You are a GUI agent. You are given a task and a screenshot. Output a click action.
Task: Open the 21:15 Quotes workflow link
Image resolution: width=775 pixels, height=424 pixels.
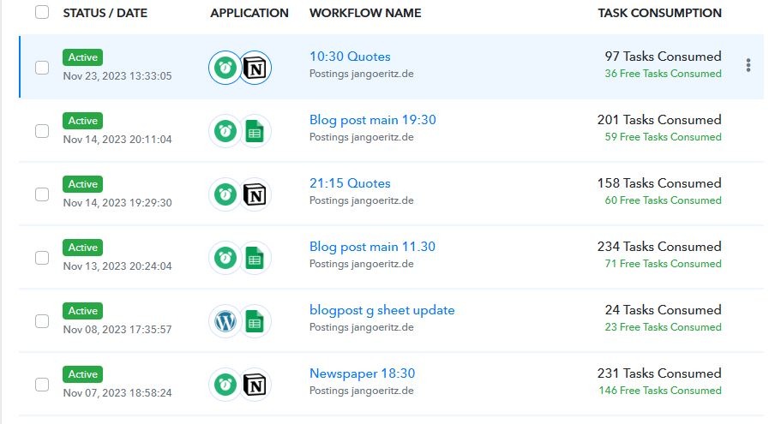pyautogui.click(x=350, y=183)
